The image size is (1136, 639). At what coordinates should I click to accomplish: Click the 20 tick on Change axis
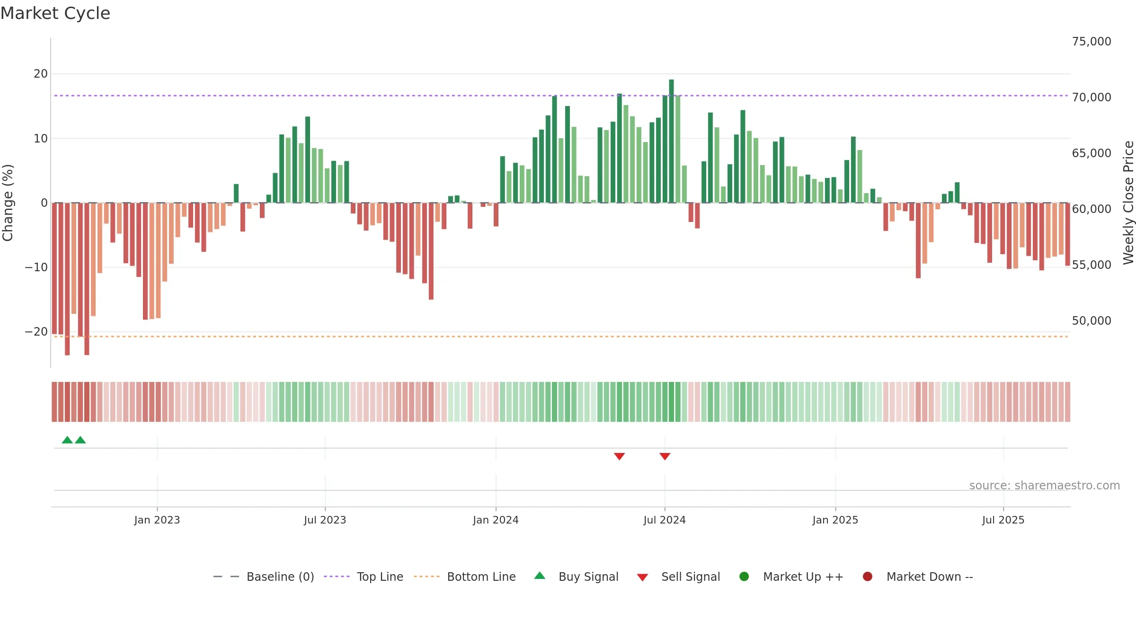[x=41, y=74]
